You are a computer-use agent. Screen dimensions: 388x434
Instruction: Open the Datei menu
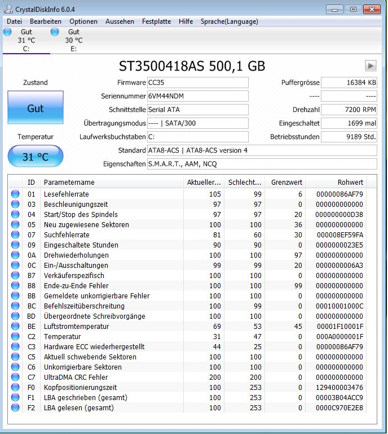(14, 21)
